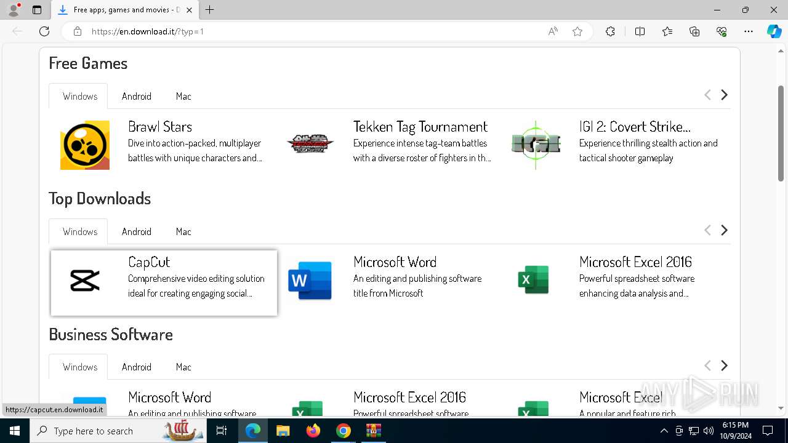
Task: Show previous Business Software items
Action: click(707, 365)
